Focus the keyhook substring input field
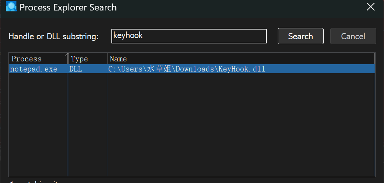Image resolution: width=384 pixels, height=183 pixels. (189, 36)
